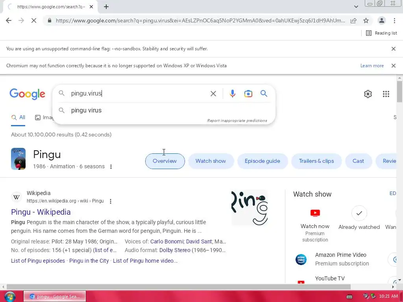Image resolution: width=403 pixels, height=302 pixels.
Task: Open search by image camera icon
Action: pyautogui.click(x=248, y=94)
